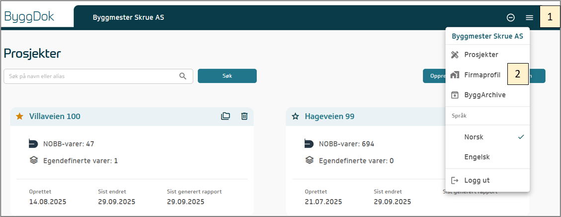Copy the Villaveien 100 project
561x217 pixels.
[x=226, y=116]
